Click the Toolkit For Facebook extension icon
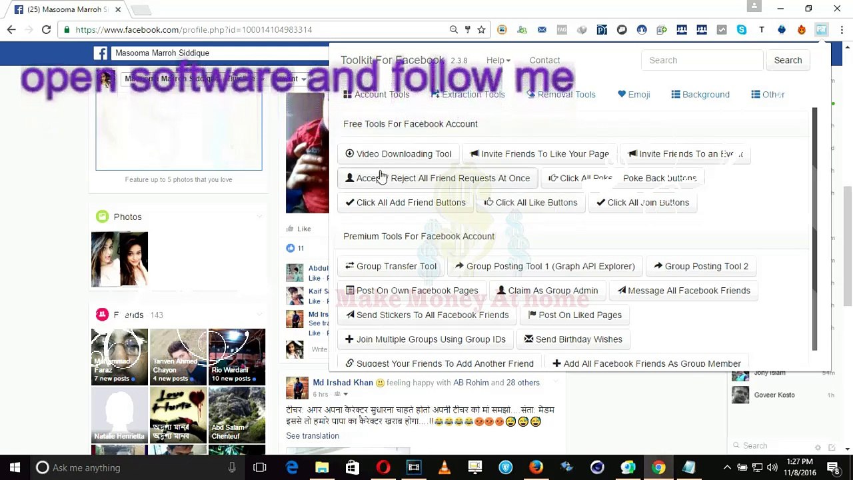This screenshot has width=853, height=480. [x=821, y=29]
